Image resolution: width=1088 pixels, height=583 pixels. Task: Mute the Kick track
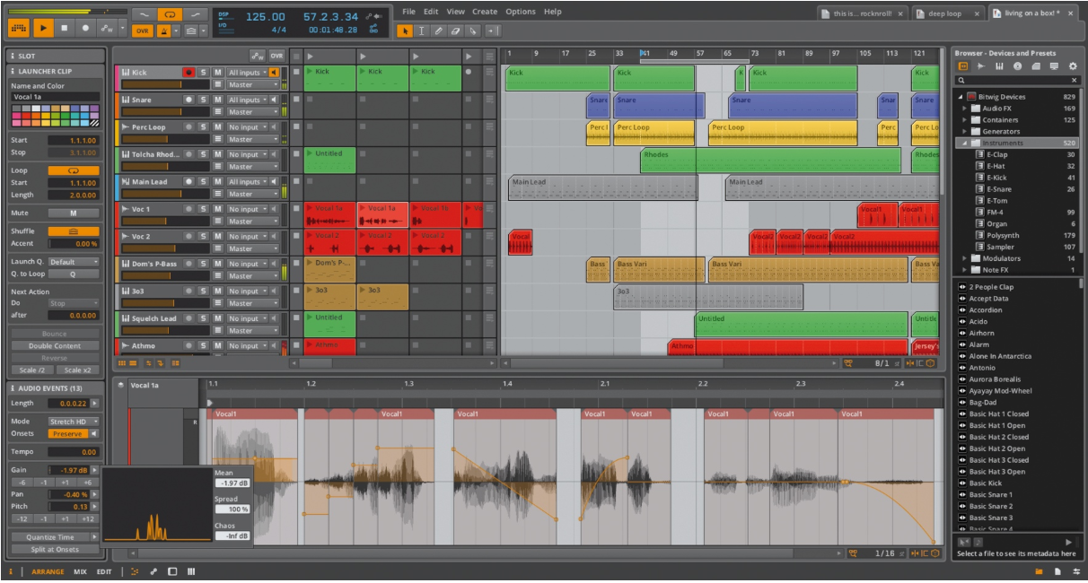click(218, 72)
